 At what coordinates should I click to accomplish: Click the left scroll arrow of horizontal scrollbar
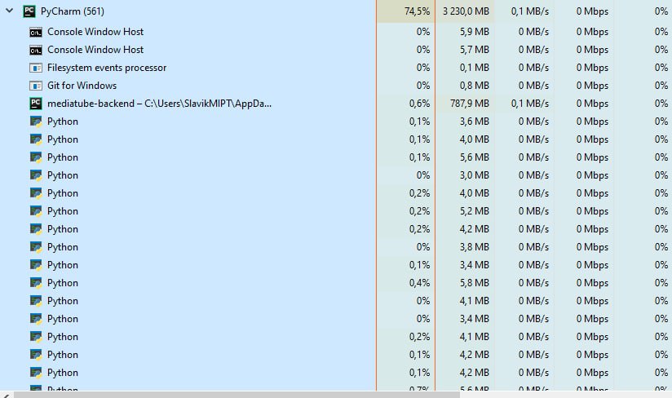6,395
